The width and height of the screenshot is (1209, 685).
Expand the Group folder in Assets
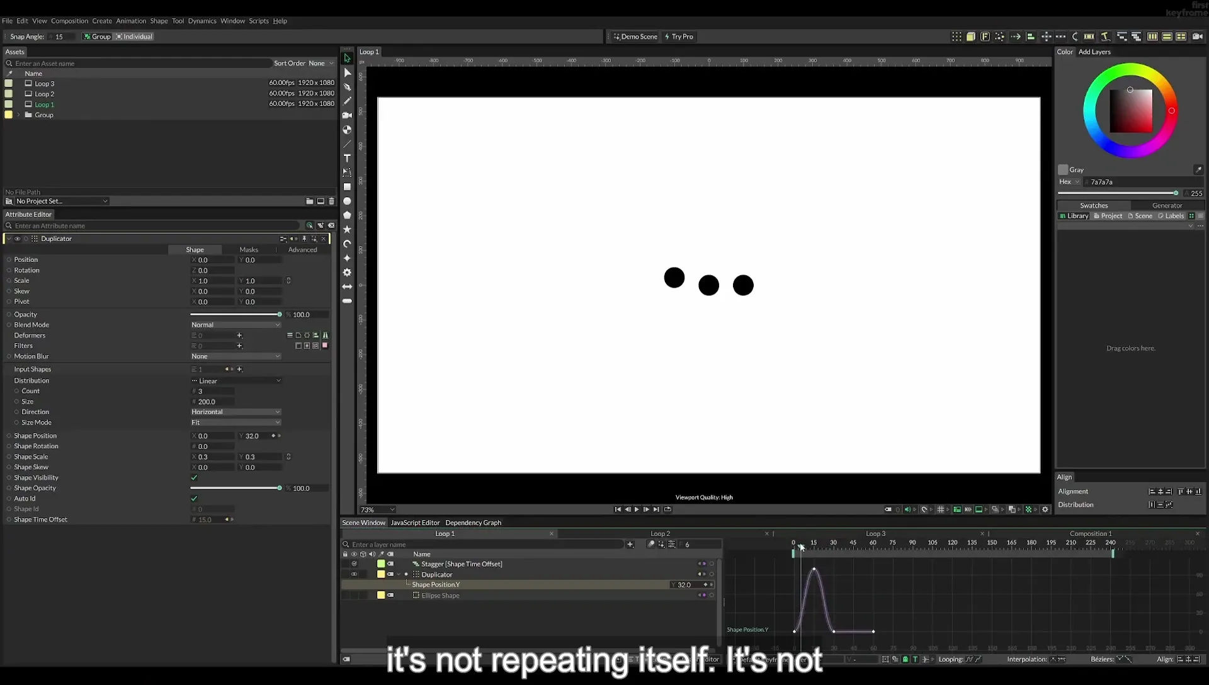[x=19, y=115]
